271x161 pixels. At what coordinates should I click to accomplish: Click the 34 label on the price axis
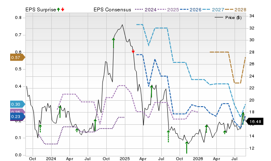point(252,16)
